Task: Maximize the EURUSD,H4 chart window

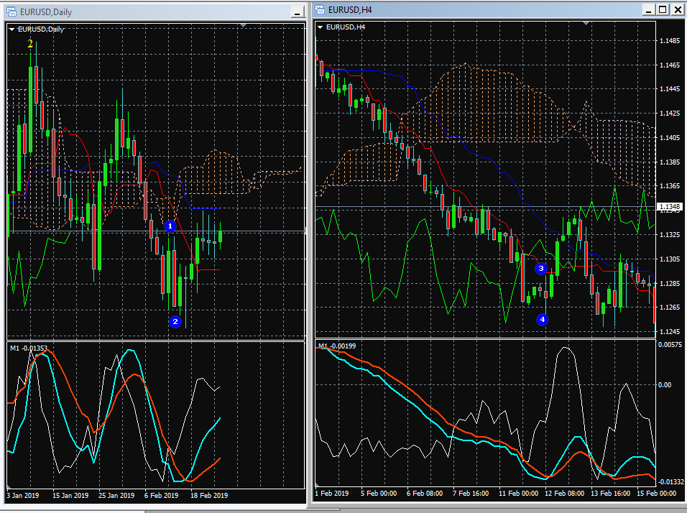Action: [x=663, y=9]
